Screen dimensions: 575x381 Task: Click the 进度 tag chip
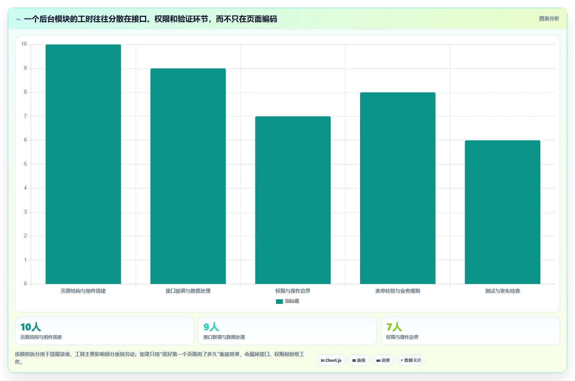(x=383, y=360)
